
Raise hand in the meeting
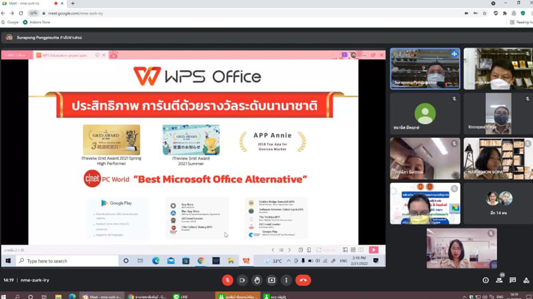coord(257,280)
